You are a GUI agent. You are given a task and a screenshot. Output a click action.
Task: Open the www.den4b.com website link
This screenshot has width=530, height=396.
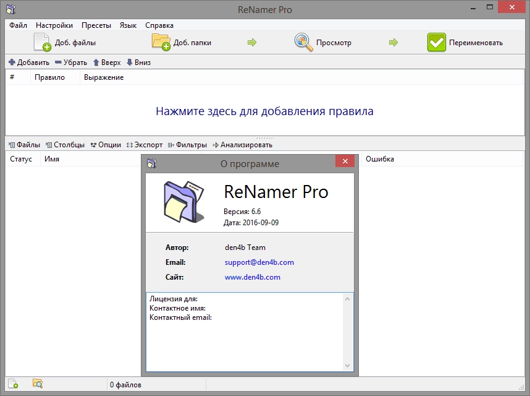click(253, 277)
